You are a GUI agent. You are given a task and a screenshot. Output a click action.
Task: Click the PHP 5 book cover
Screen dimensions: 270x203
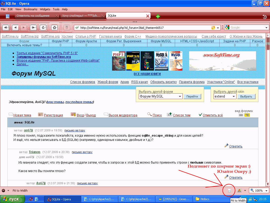point(119,61)
